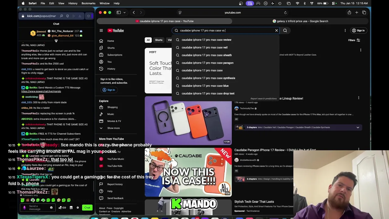Switch to 'galaxy z trifold price usa' tab
Screen dimensions: 389x219
tap(300, 21)
